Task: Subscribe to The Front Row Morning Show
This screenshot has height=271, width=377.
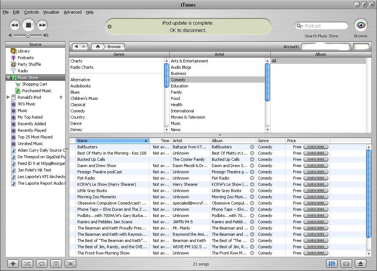Action: 316,253
